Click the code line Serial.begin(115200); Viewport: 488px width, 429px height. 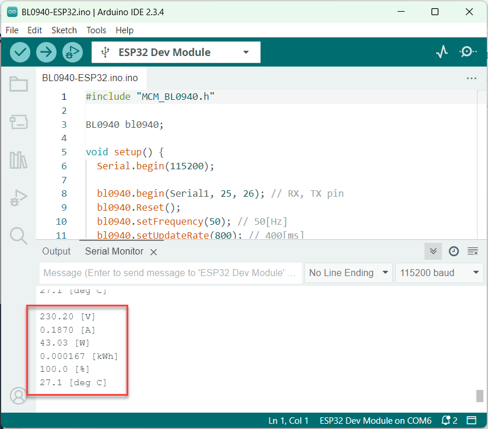(x=156, y=166)
